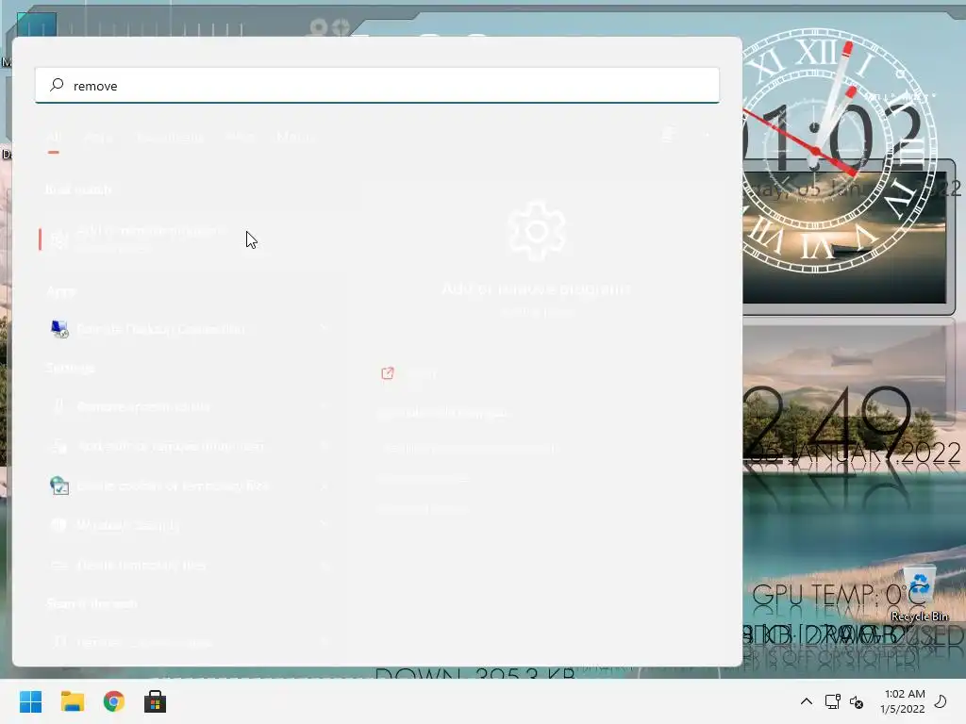Click the Remote Desktop Connection icon
966x724 pixels.
pyautogui.click(x=59, y=329)
